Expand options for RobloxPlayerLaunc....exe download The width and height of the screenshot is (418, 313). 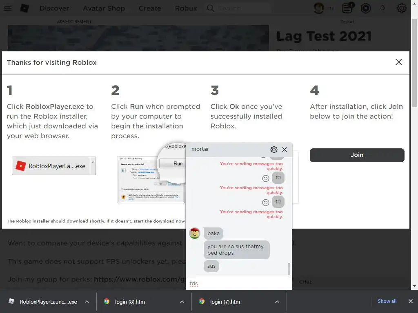[x=87, y=302]
